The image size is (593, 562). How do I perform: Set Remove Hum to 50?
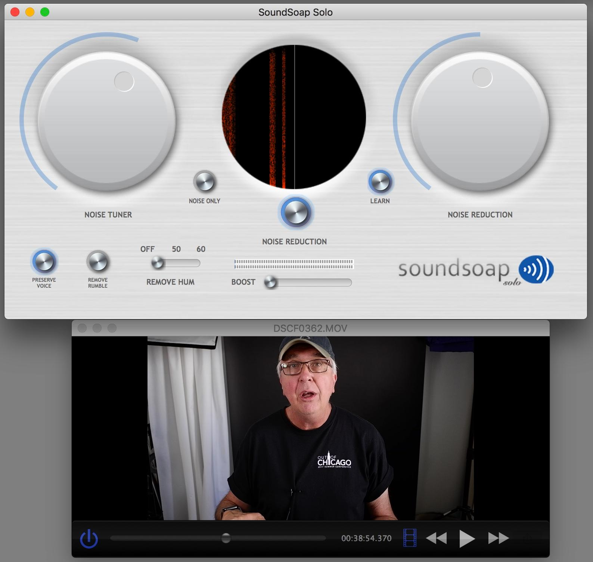click(176, 249)
